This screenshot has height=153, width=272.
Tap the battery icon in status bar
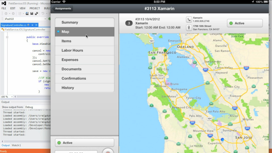(266, 2)
